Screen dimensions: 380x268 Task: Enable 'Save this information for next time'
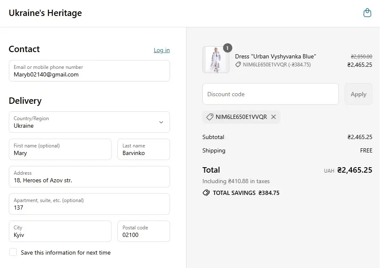(x=13, y=252)
